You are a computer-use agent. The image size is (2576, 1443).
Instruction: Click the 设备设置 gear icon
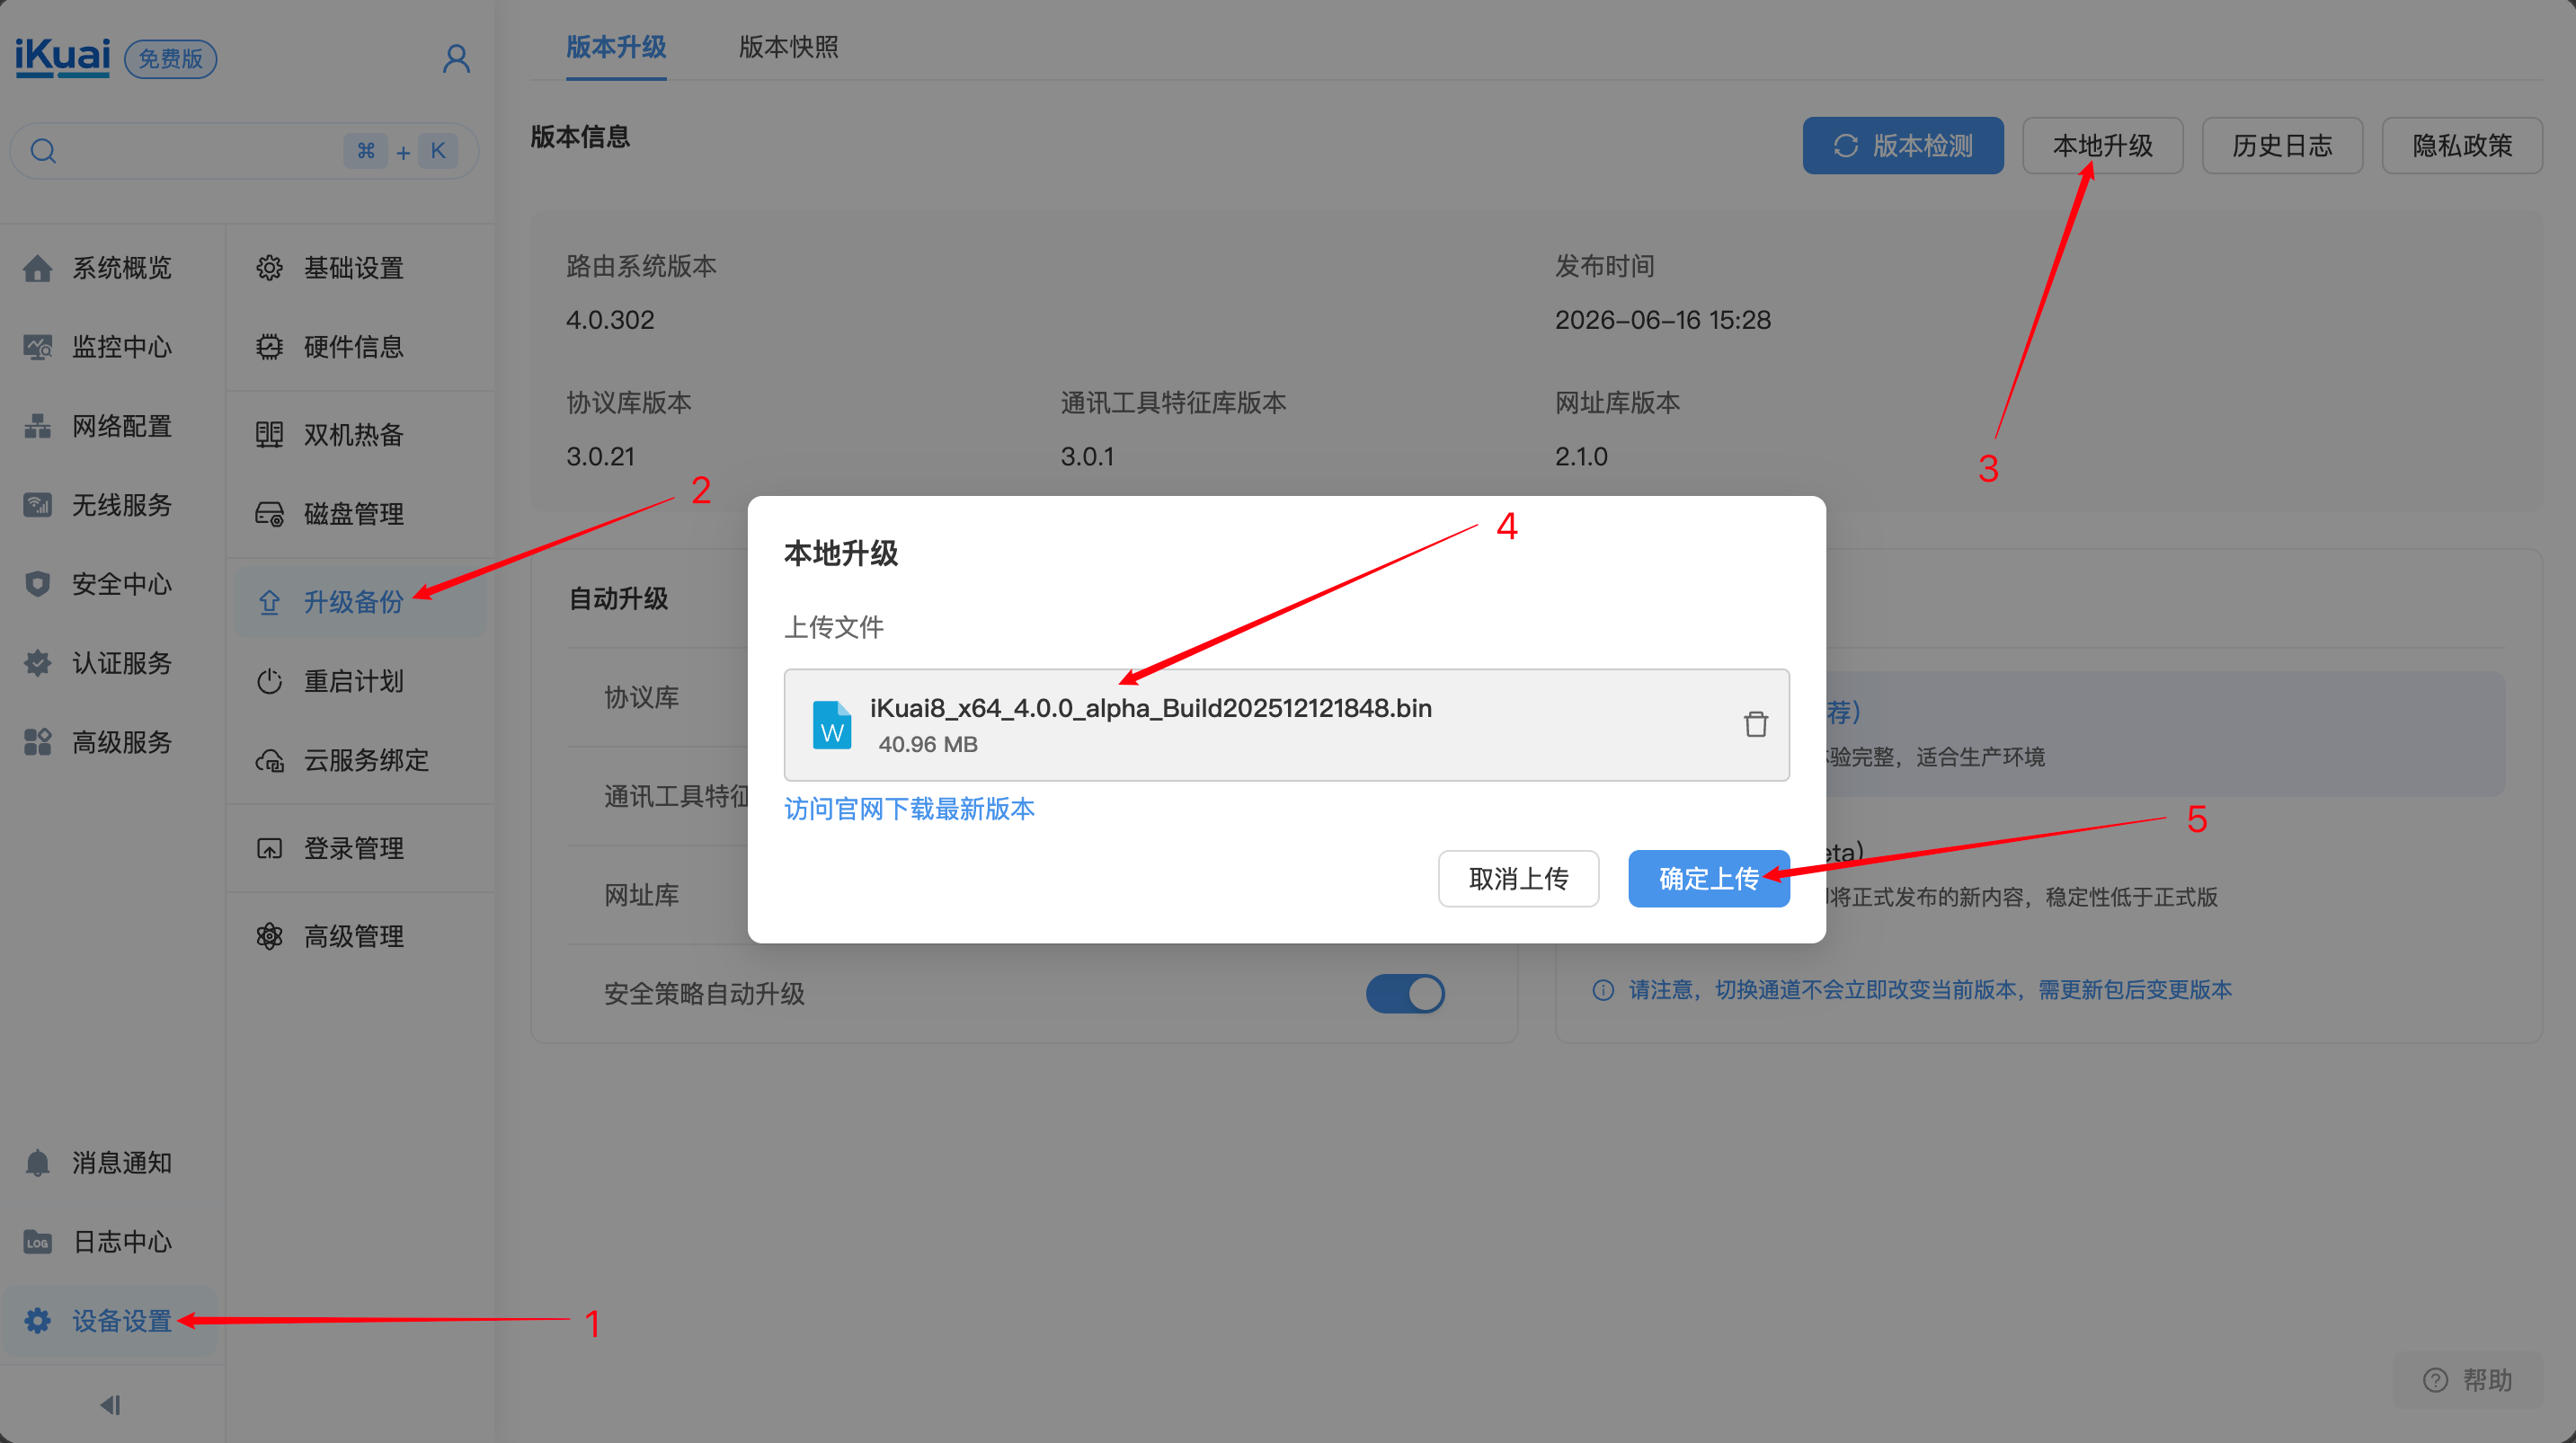click(x=37, y=1321)
